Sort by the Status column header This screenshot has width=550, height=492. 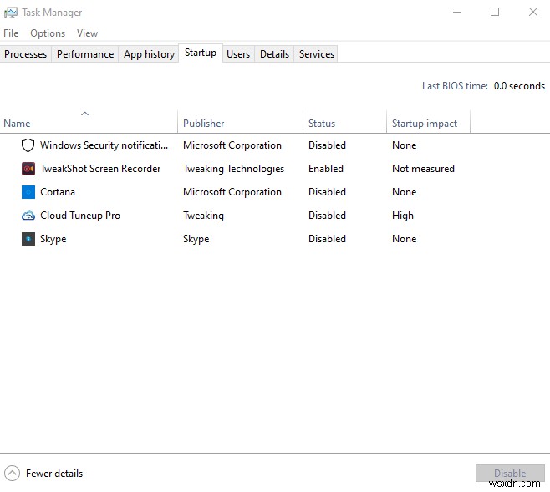point(345,121)
